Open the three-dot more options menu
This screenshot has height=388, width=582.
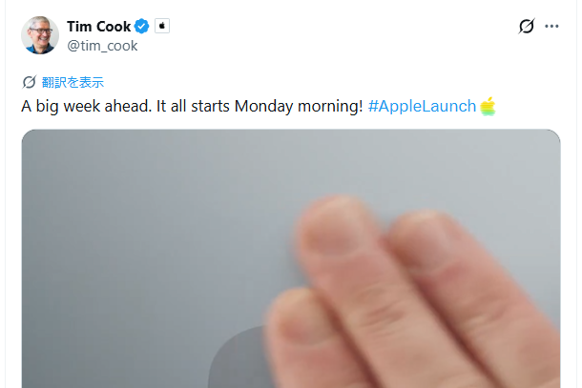point(551,27)
